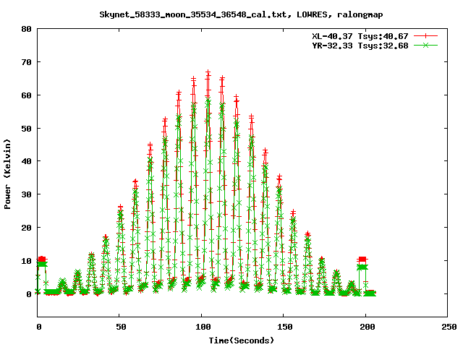
Task: Click the x-axis tick label 150
Action: pyautogui.click(x=285, y=327)
